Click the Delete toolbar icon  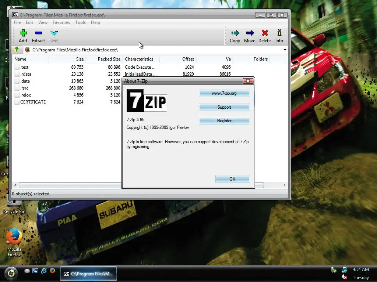[x=265, y=33]
